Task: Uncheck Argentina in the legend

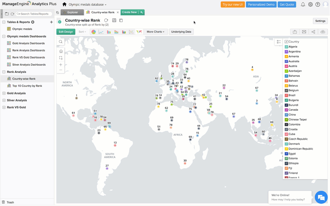Action: [x=286, y=51]
